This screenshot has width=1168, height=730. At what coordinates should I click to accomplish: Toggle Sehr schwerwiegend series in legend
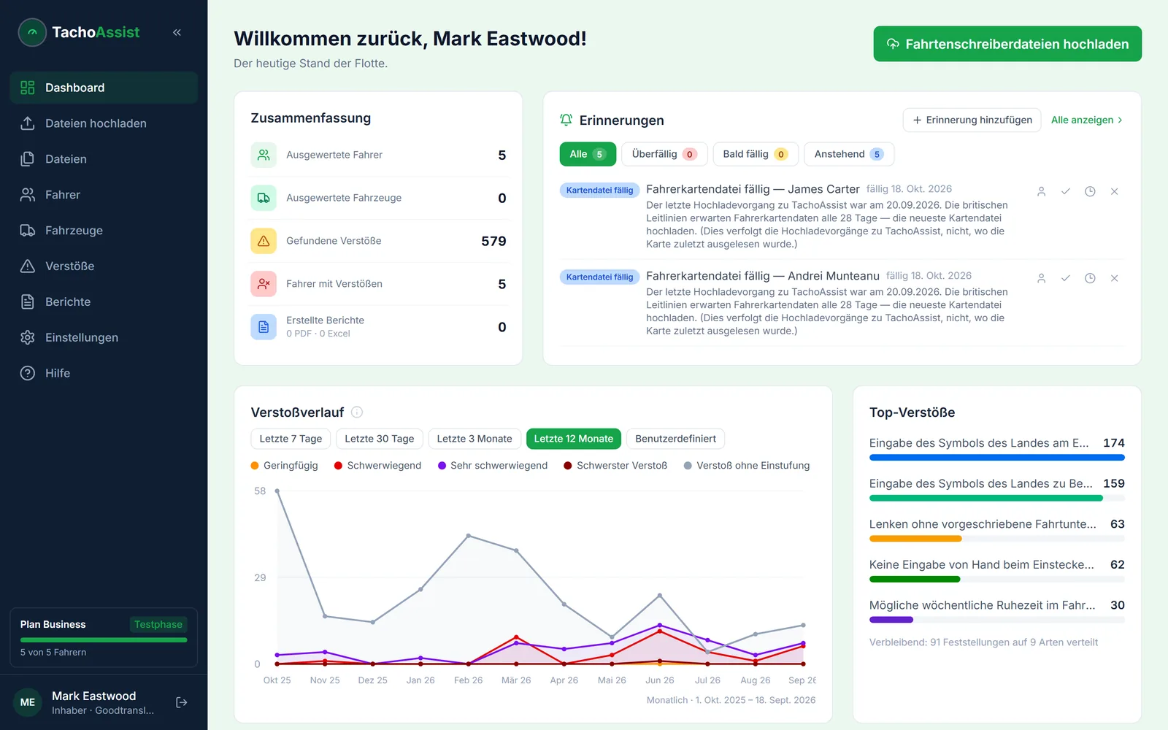tap(493, 466)
